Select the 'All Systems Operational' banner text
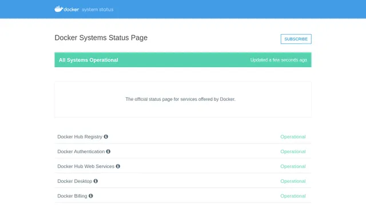The height and width of the screenshot is (205, 366). (89, 60)
